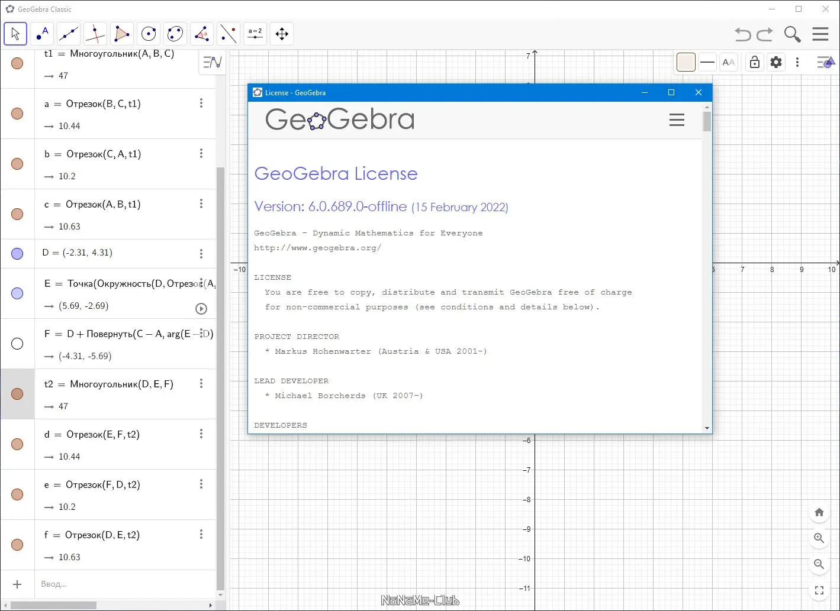Toggle visibility circle for point F
This screenshot has width=840, height=611.
(17, 344)
